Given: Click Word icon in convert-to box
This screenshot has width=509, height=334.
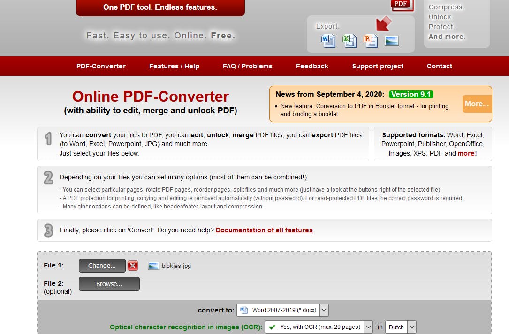Looking at the screenshot, I should [244, 310].
